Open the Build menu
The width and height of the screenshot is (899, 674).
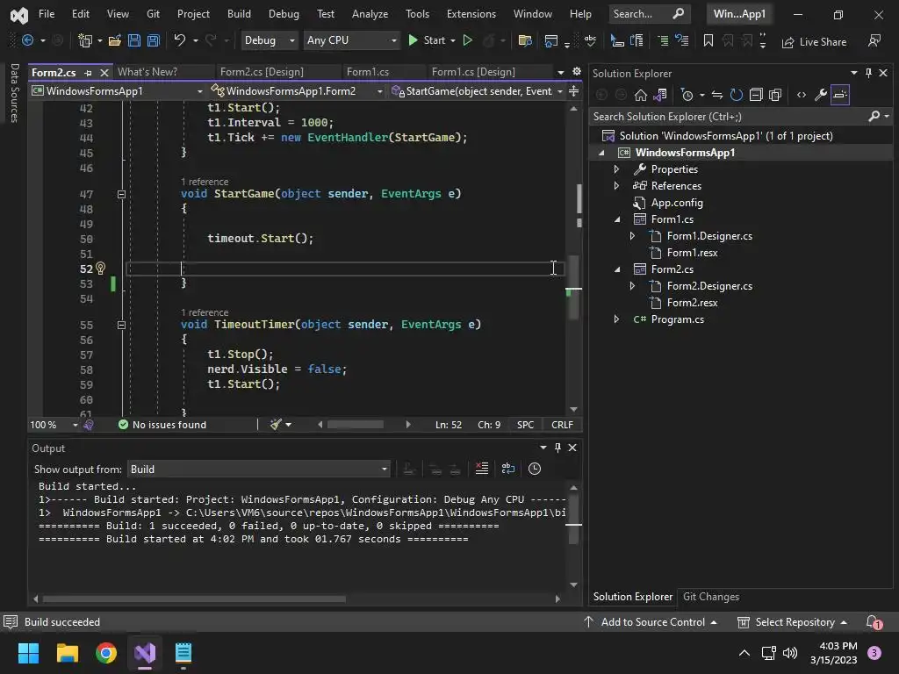coord(239,14)
